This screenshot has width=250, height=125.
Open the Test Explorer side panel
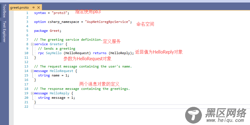click(4, 32)
